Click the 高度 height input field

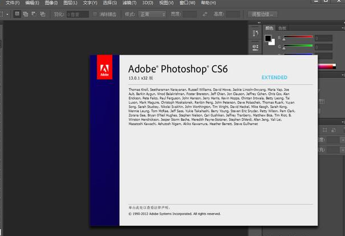point(233,14)
